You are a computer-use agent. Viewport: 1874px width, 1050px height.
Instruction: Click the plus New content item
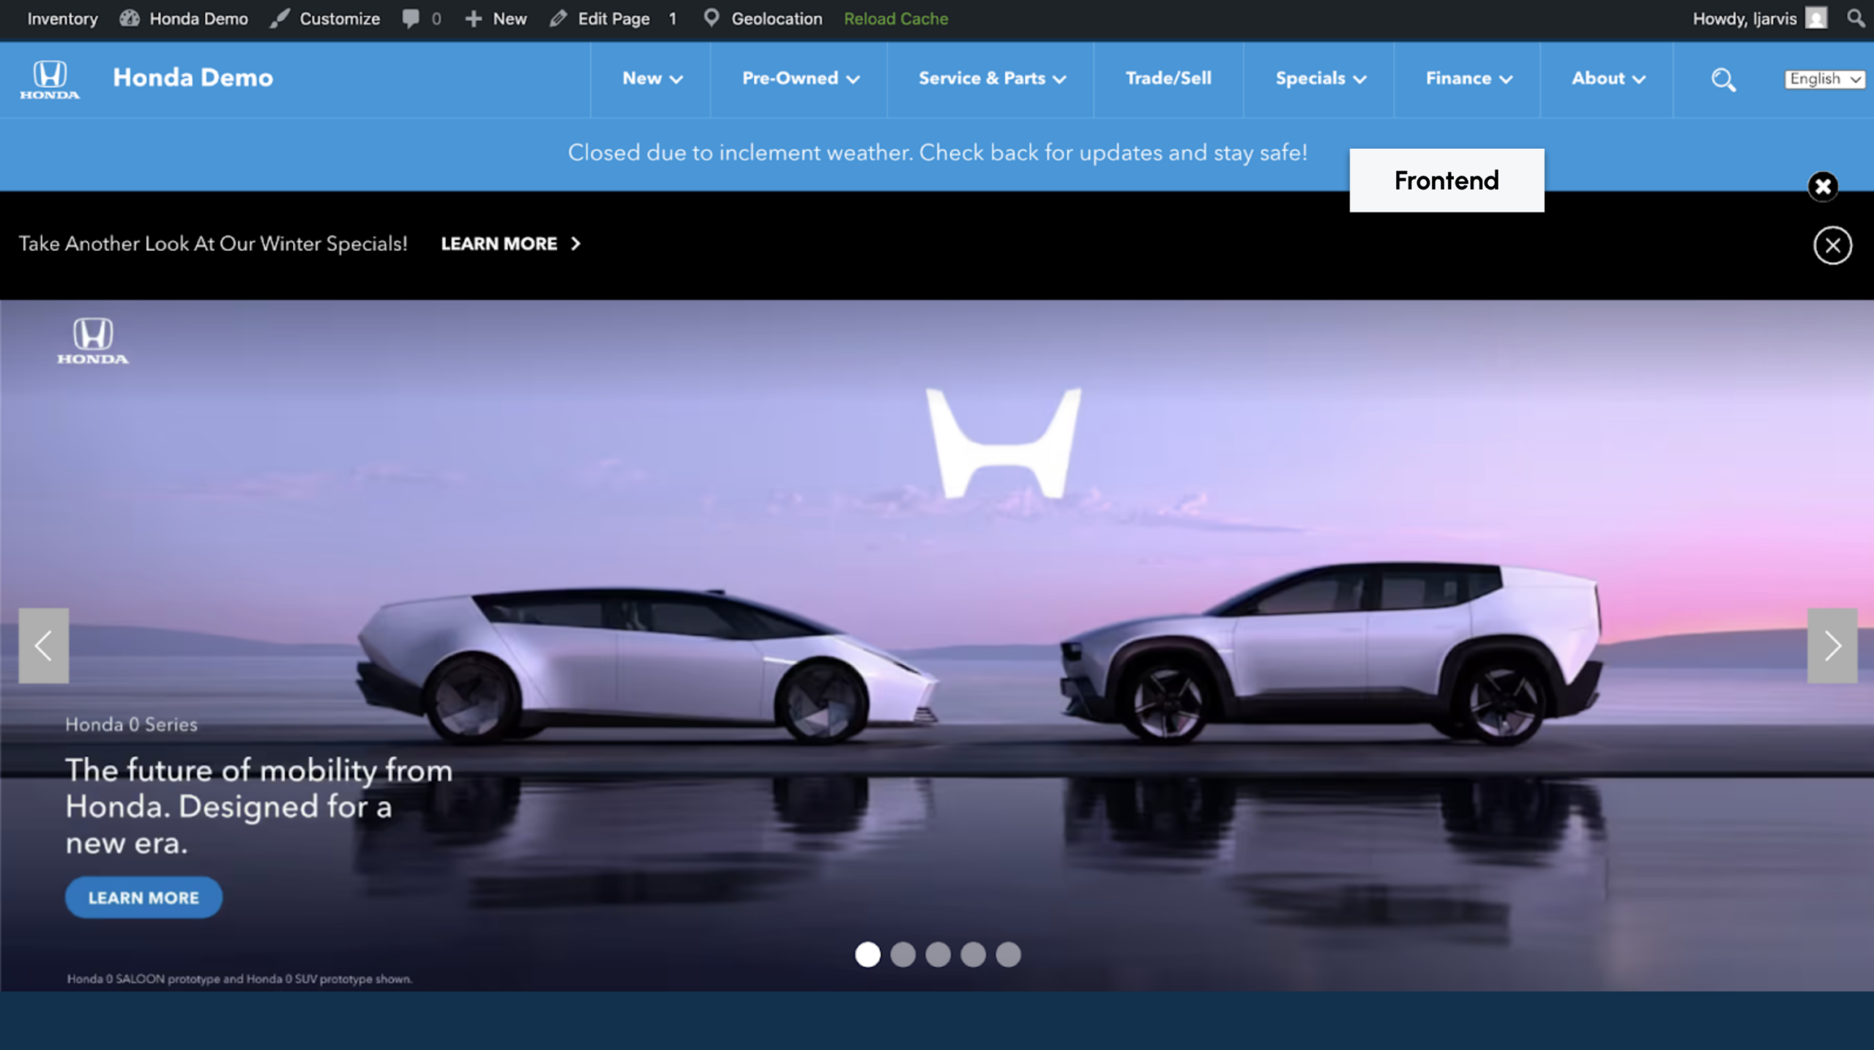496,18
